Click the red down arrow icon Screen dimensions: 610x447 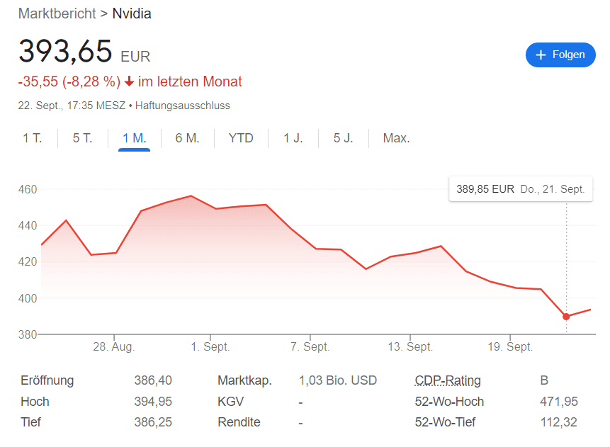tap(129, 81)
